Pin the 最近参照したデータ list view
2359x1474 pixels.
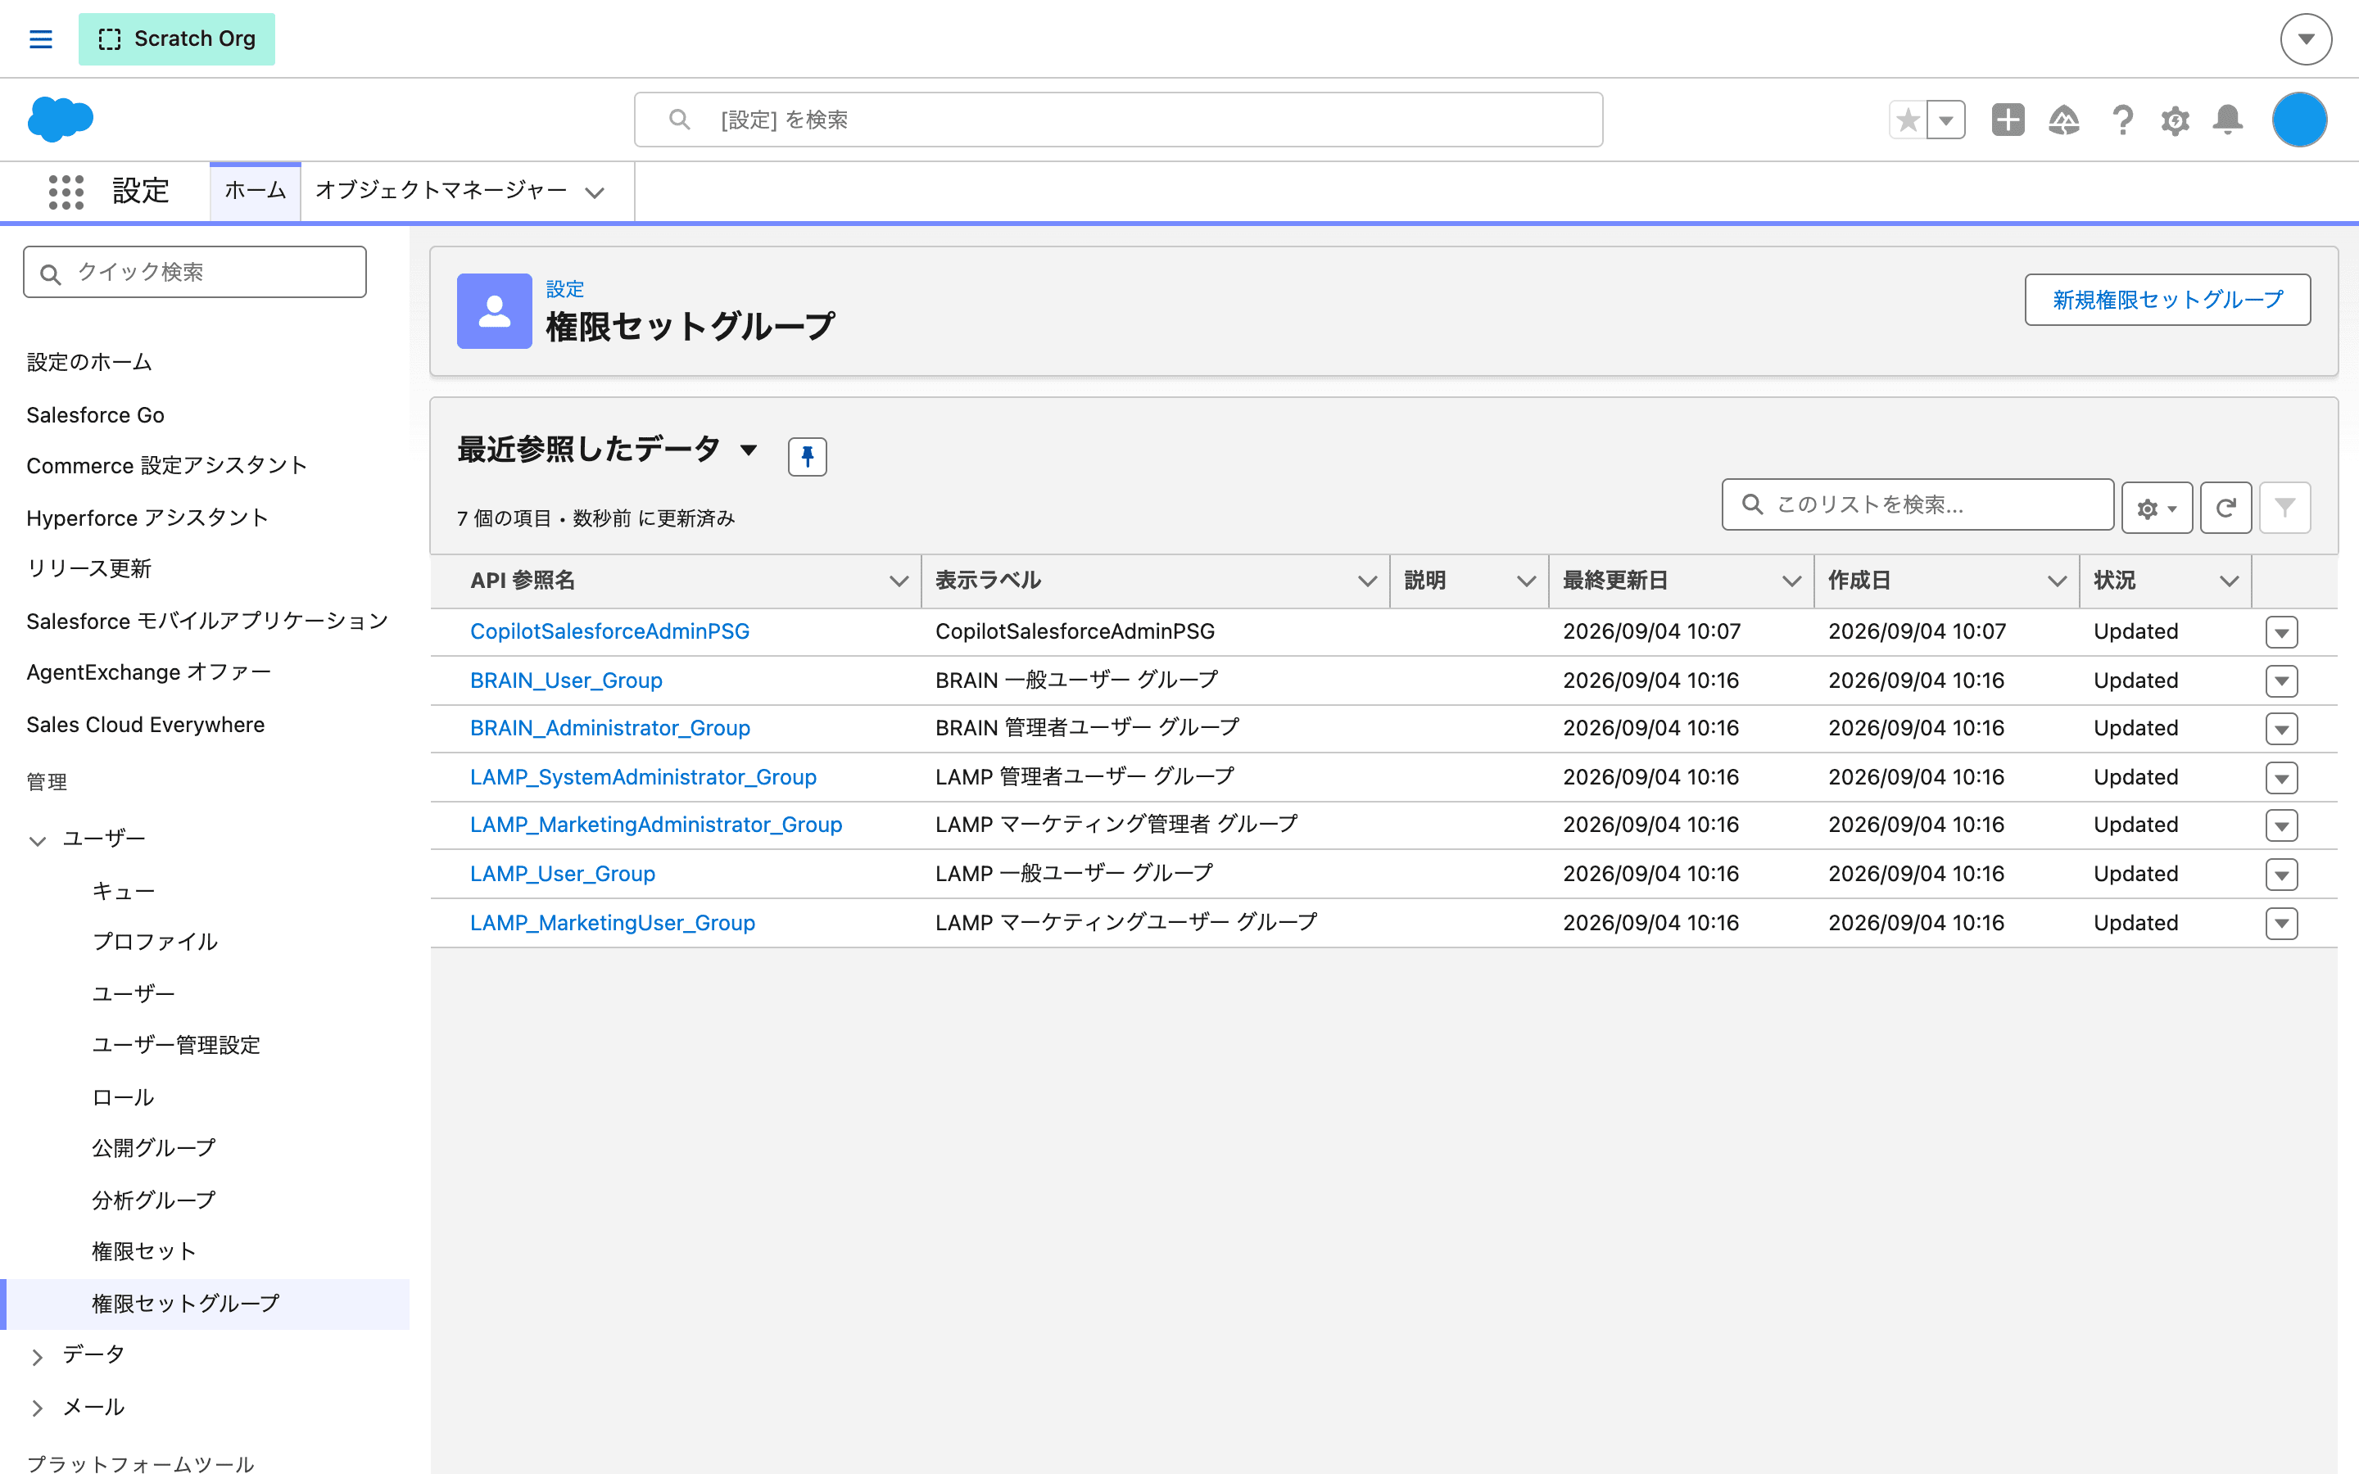coord(807,456)
